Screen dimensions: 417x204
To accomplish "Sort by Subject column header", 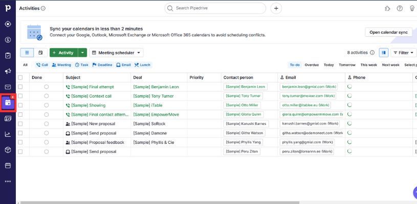I will click(73, 78).
